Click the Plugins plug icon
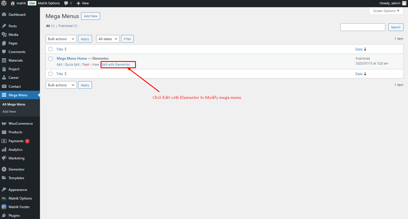The width and height of the screenshot is (408, 219). [x=4, y=216]
